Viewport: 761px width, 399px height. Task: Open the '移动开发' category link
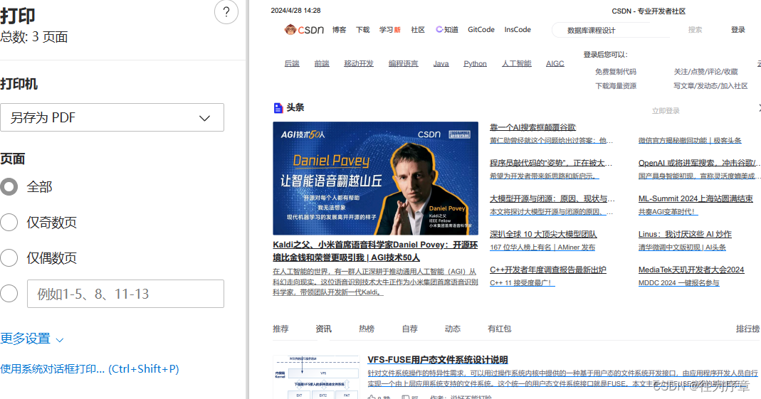coord(359,63)
